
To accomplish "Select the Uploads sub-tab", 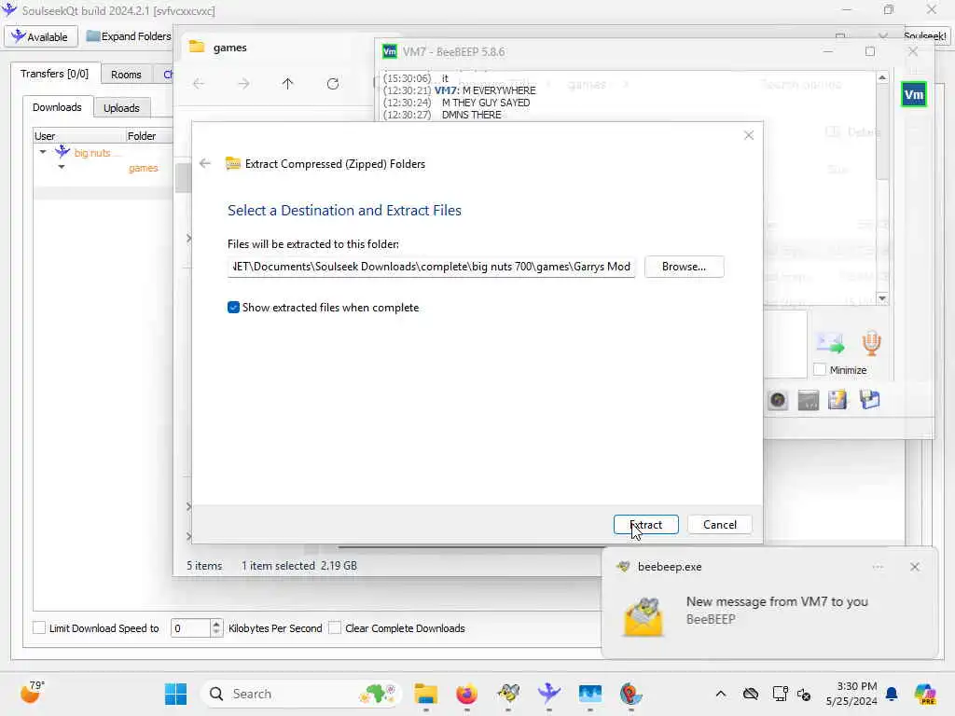I will click(x=121, y=108).
